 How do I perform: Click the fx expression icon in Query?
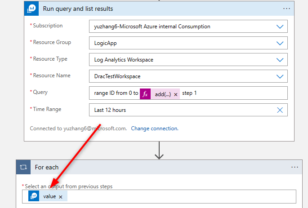click(145, 93)
